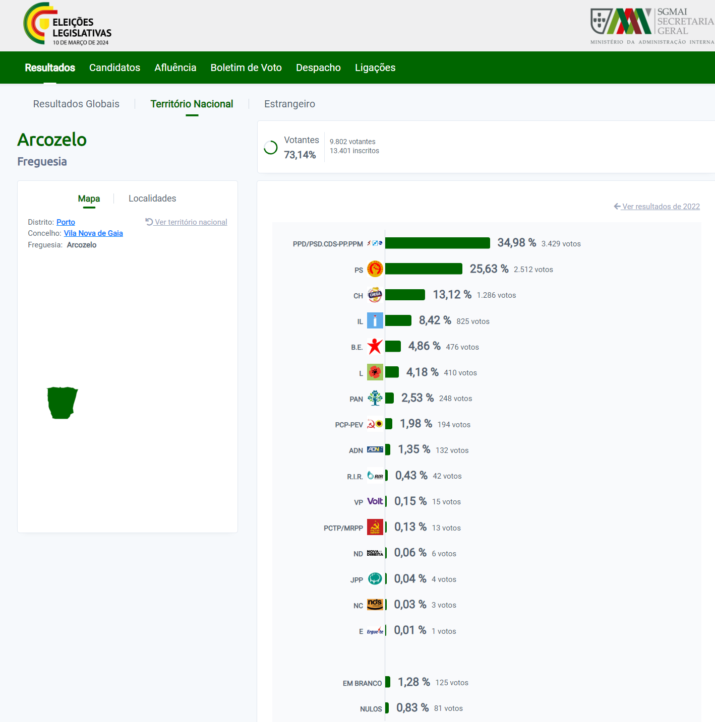Select the Estrangeiro tab
The width and height of the screenshot is (715, 722).
[289, 104]
